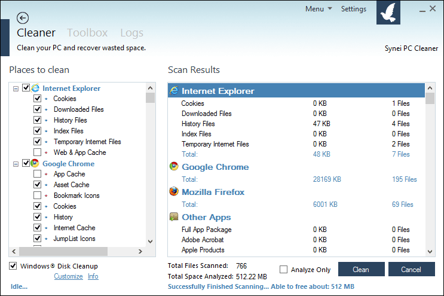Image resolution: width=444 pixels, height=296 pixels.
Task: Uncheck the Google Chrome group checkbox
Action: 26,163
